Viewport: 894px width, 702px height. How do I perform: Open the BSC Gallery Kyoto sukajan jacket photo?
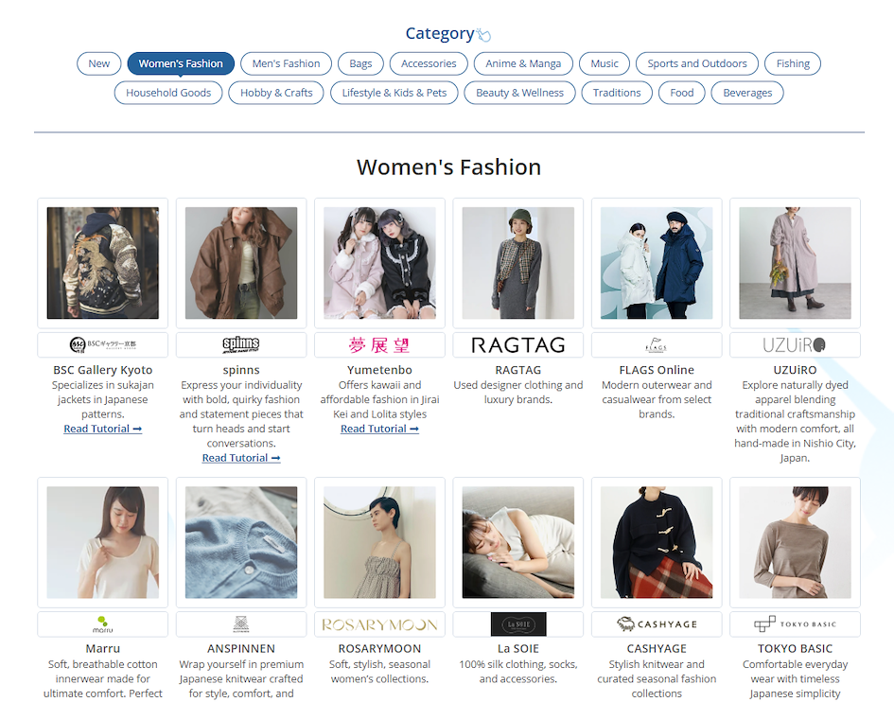(x=102, y=263)
